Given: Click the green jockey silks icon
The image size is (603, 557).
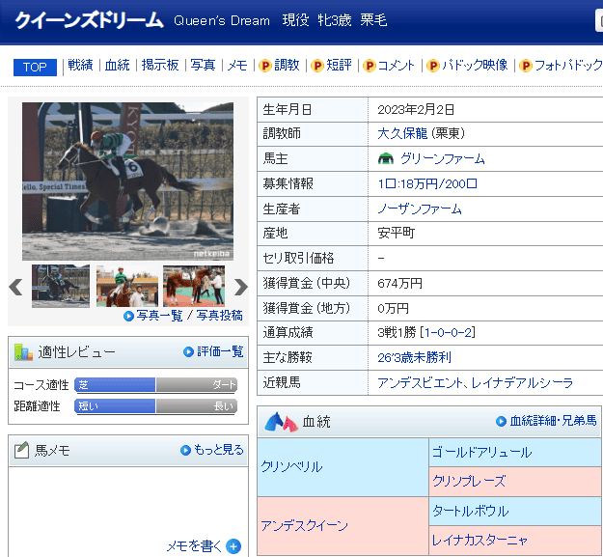Looking at the screenshot, I should 386,159.
